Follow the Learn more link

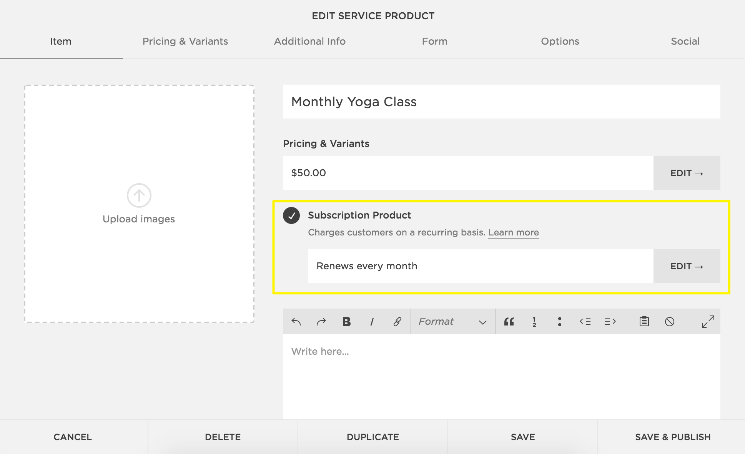(513, 232)
